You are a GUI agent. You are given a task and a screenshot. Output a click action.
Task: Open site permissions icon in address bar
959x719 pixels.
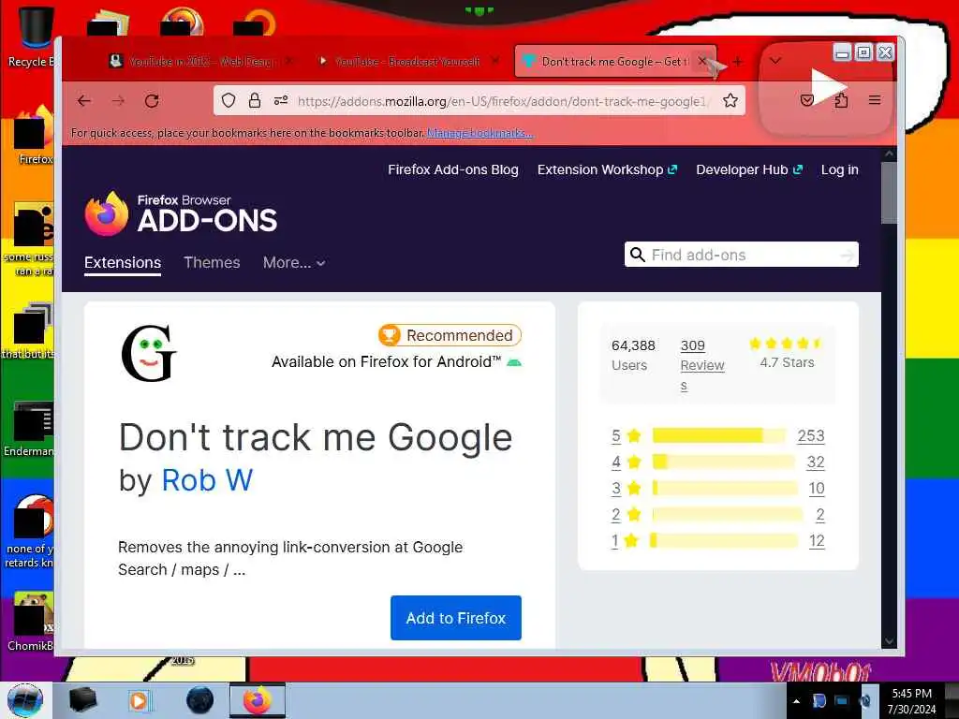pos(281,100)
